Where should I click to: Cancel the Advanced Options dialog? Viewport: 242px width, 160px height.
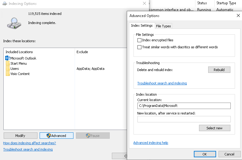229,154
